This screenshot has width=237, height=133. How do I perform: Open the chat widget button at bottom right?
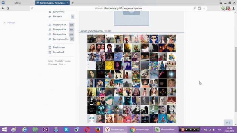point(228,123)
